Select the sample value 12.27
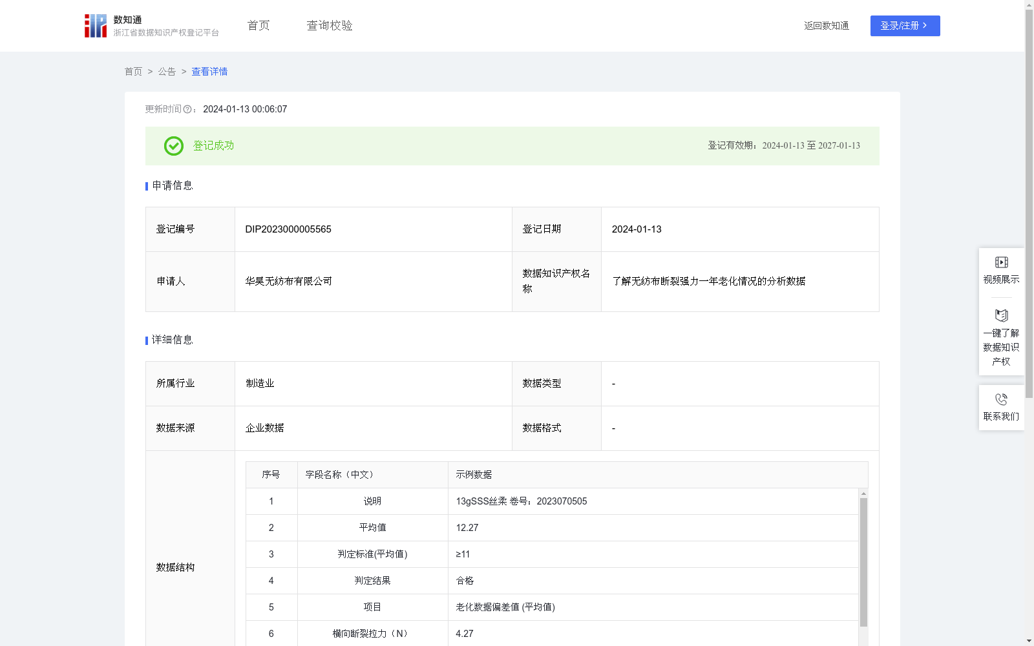Screen dimensions: 1034x646 [x=467, y=528]
